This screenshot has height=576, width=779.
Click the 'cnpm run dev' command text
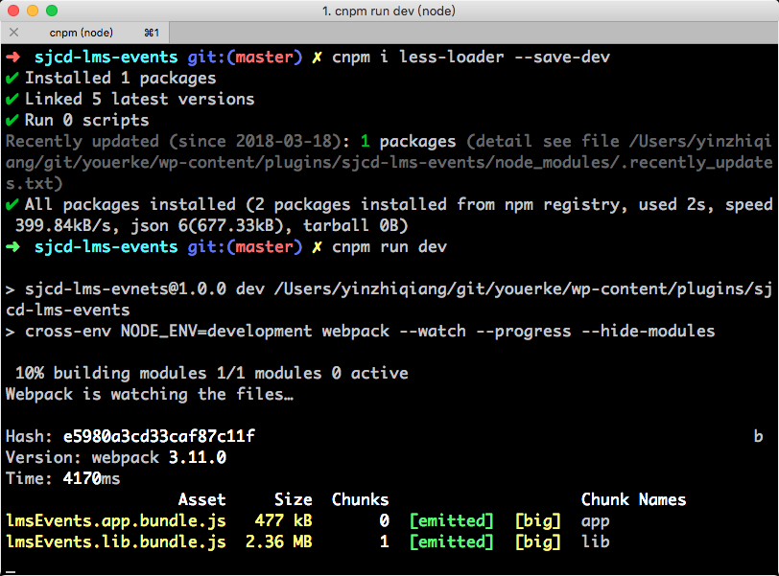389,247
